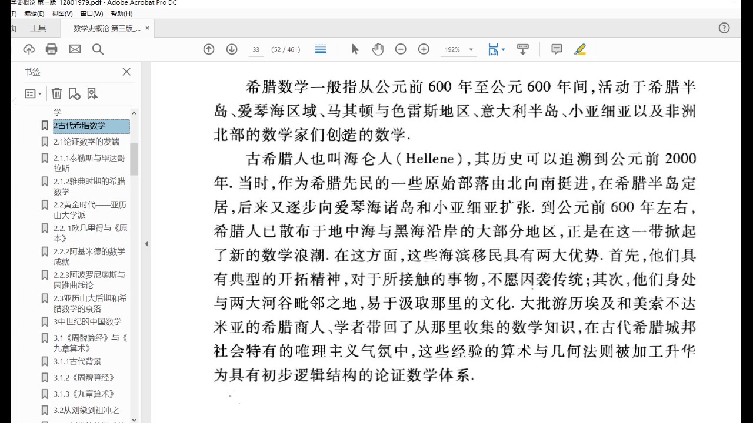Choose the selection arrow tool

tap(355, 49)
